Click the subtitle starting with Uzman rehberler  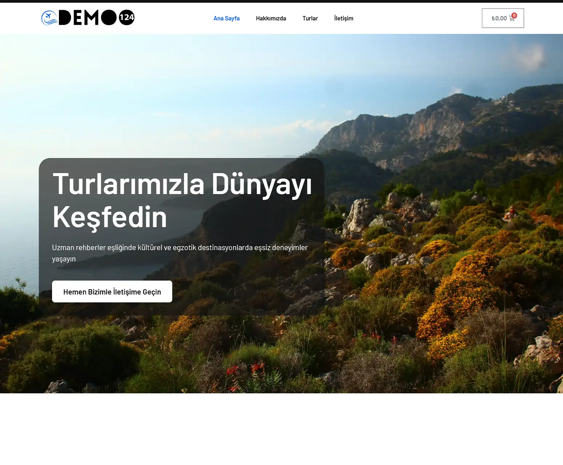coord(180,253)
